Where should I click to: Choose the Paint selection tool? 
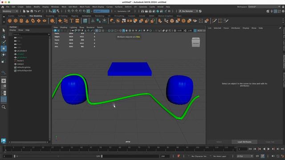pyautogui.click(x=4, y=43)
